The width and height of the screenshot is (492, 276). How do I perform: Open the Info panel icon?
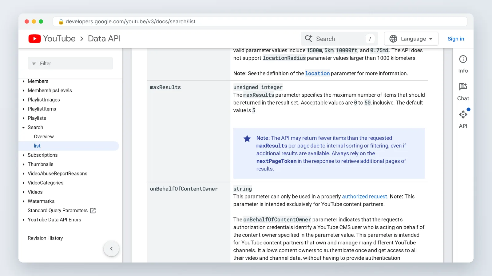pos(463,59)
